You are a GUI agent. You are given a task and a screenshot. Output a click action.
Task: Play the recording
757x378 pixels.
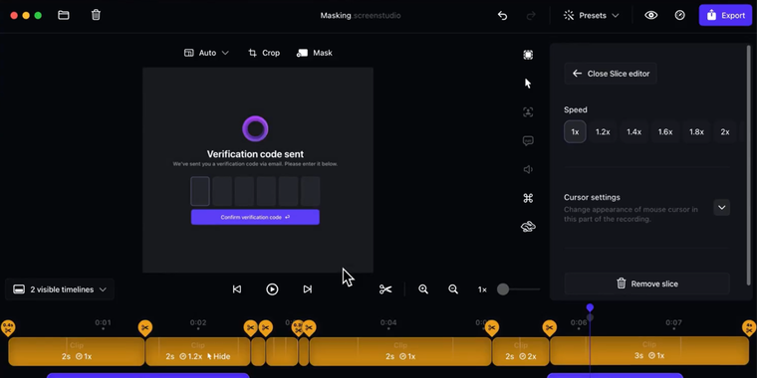(272, 289)
